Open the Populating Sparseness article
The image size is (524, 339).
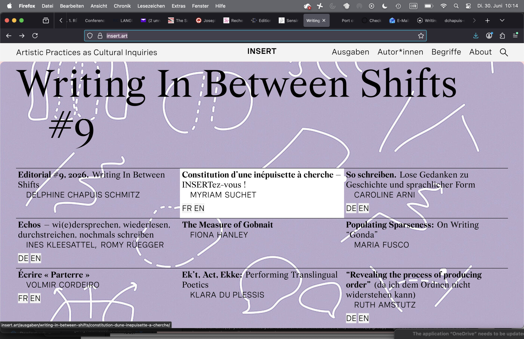pos(412,230)
